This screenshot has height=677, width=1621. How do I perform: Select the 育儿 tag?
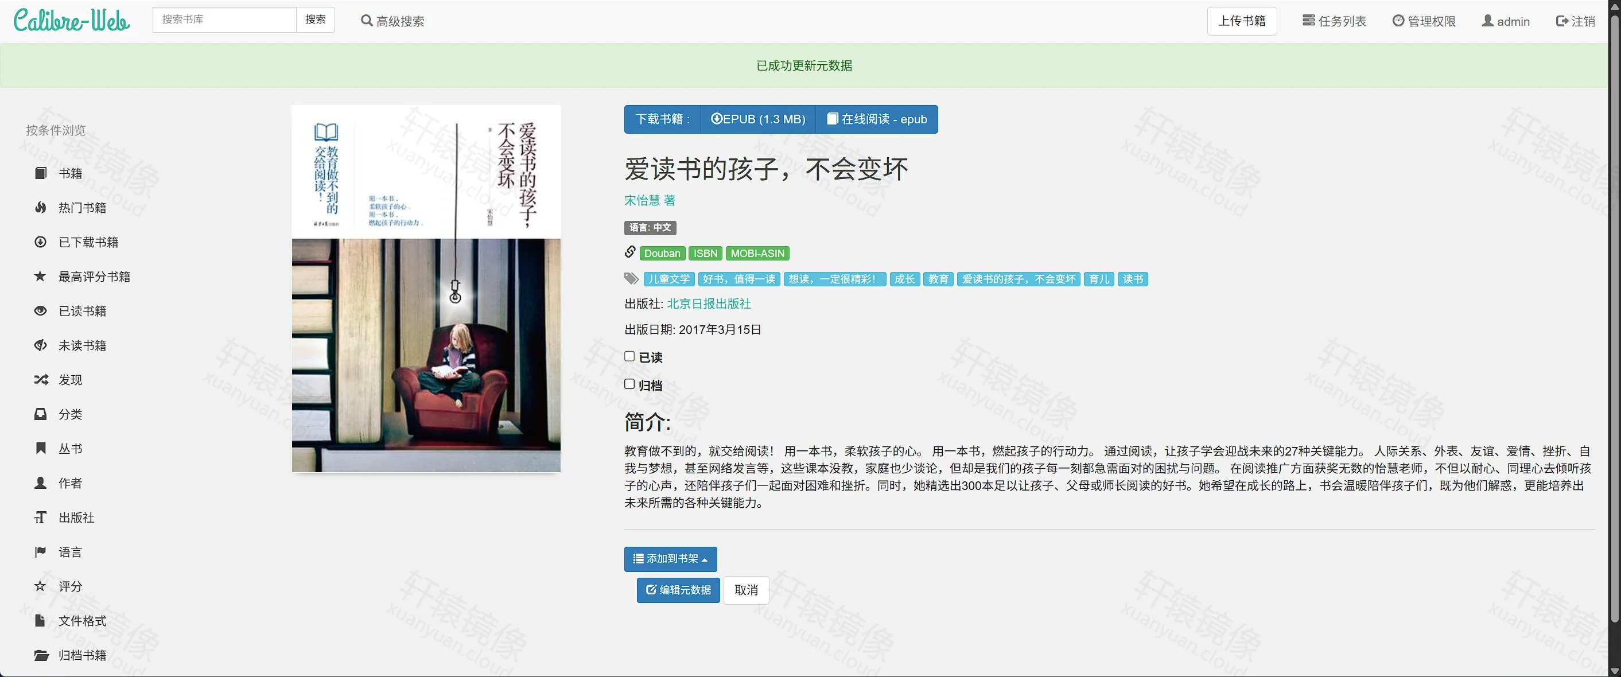click(x=1099, y=279)
